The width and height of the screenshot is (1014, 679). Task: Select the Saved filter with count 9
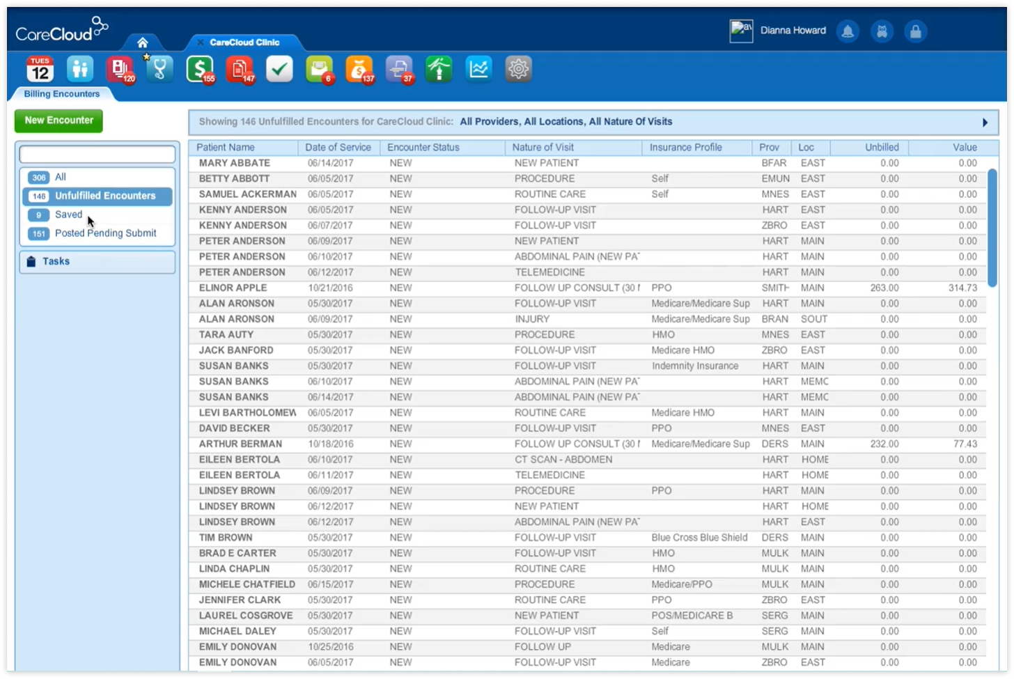pyautogui.click(x=97, y=214)
